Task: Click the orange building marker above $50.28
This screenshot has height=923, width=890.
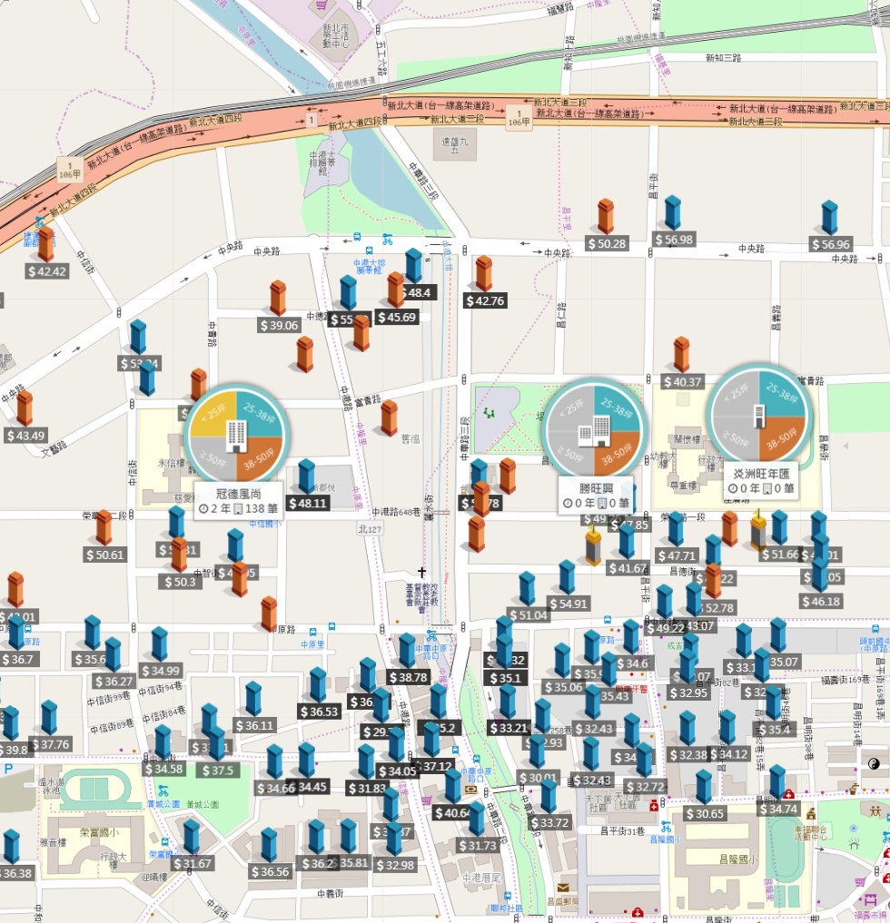Action: click(x=606, y=216)
